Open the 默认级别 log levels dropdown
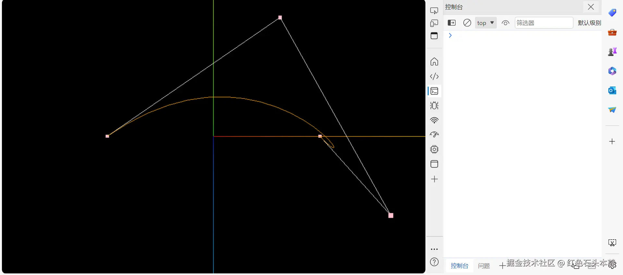 pyautogui.click(x=589, y=23)
